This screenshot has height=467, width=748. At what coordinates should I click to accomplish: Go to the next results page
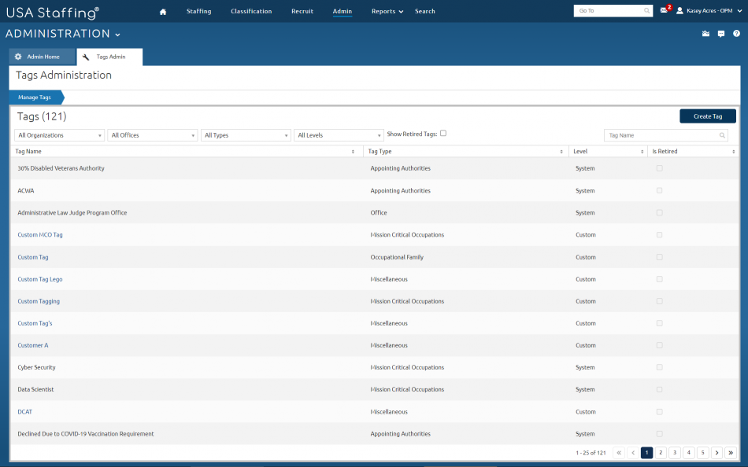(x=717, y=453)
